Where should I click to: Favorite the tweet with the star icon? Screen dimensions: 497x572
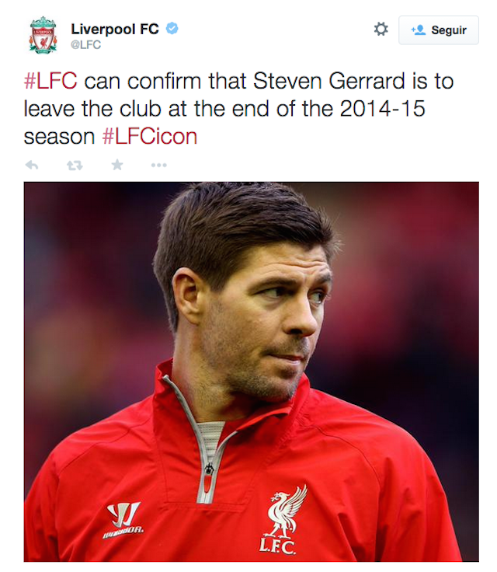click(x=117, y=166)
